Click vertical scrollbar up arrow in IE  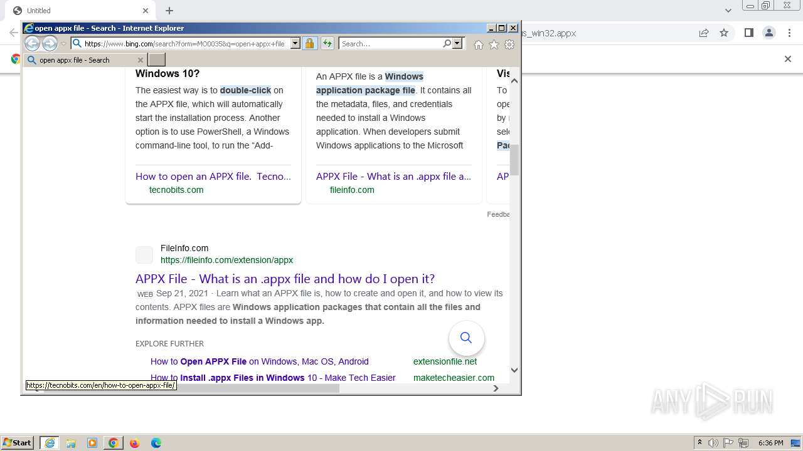point(514,80)
